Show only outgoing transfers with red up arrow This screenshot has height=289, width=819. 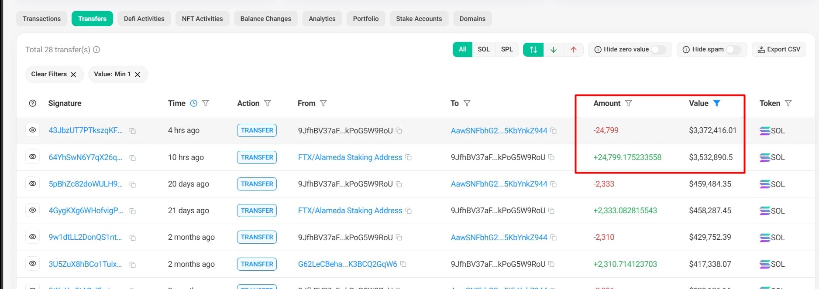point(573,50)
